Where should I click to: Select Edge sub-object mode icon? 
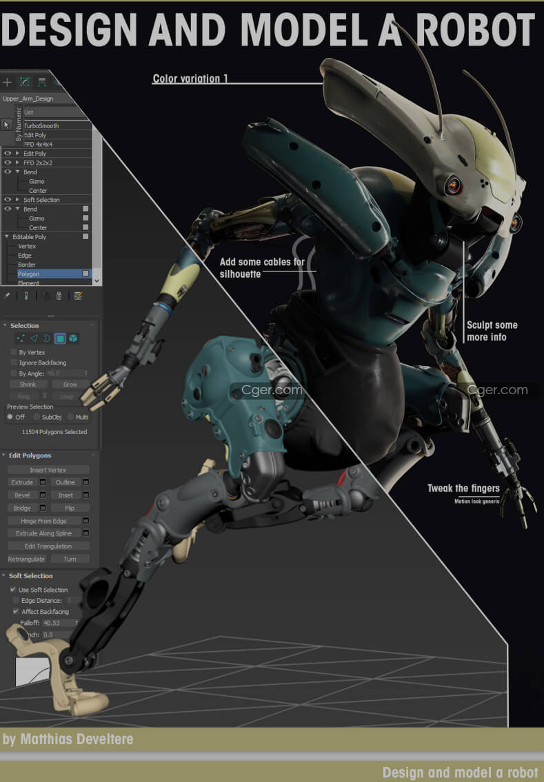tap(34, 338)
